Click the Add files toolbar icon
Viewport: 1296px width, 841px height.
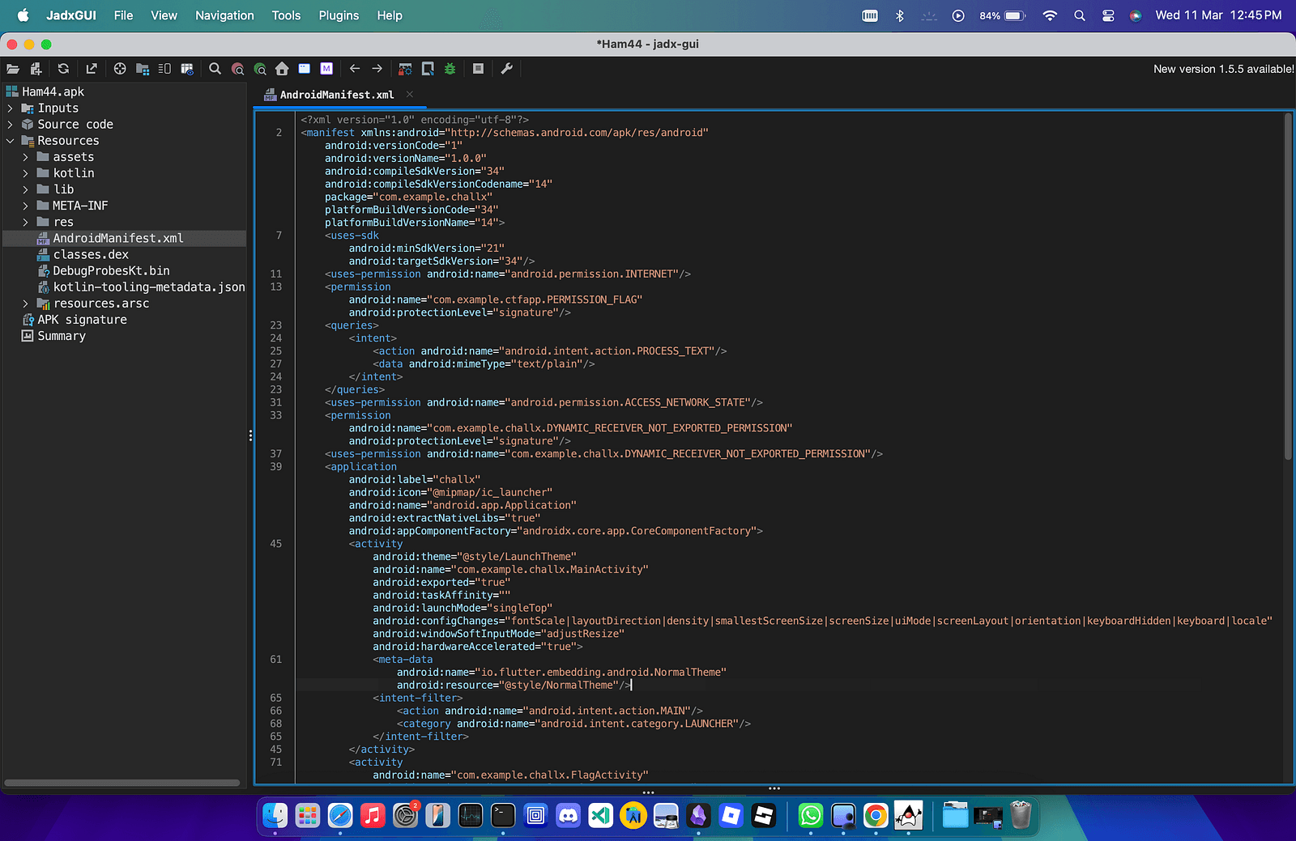point(36,69)
